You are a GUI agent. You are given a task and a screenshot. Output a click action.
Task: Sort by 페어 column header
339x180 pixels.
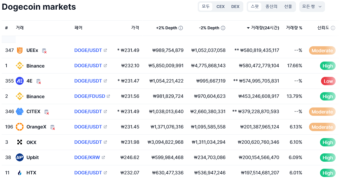[78, 28]
